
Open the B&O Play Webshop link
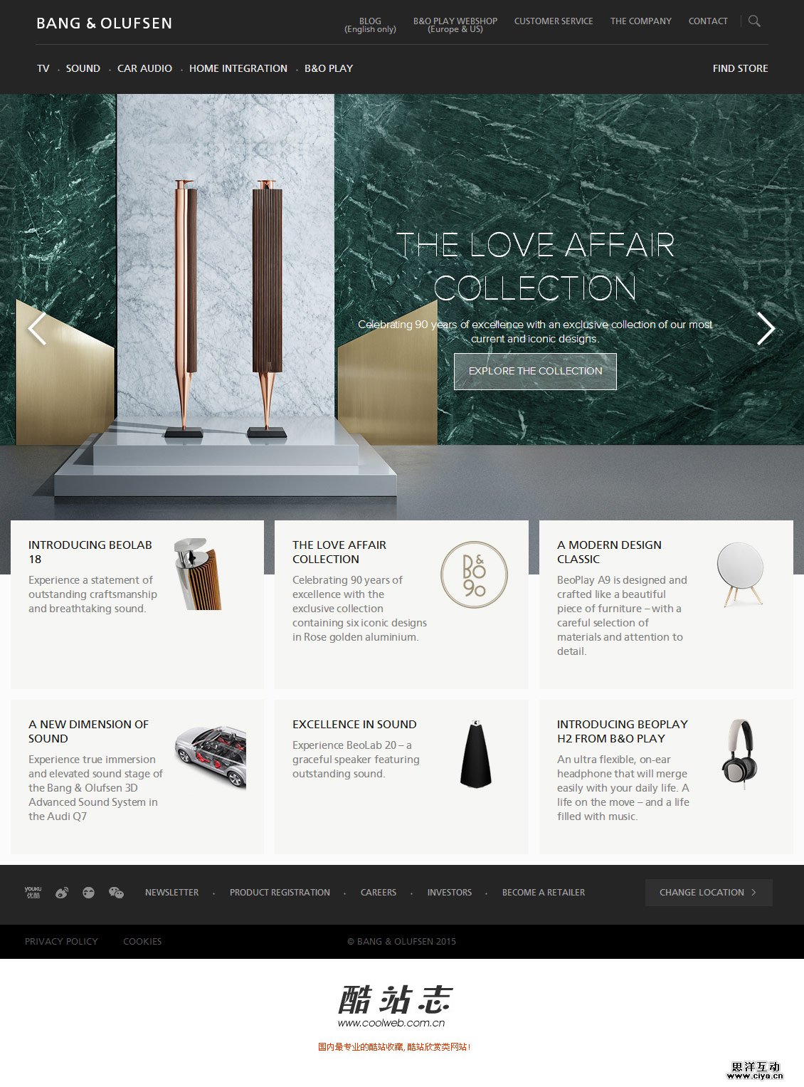click(x=455, y=25)
